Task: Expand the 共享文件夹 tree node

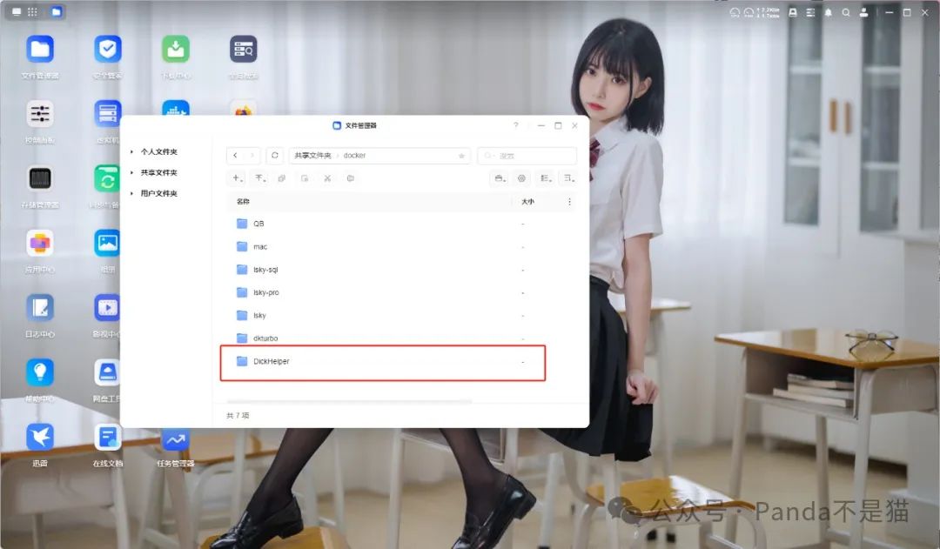Action: 132,172
